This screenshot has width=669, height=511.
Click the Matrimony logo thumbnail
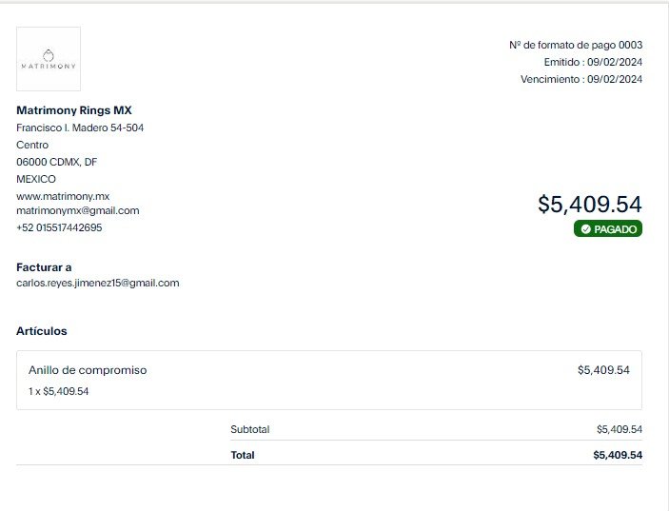(x=49, y=59)
